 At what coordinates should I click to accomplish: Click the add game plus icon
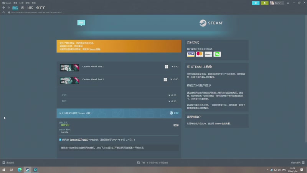4,163
